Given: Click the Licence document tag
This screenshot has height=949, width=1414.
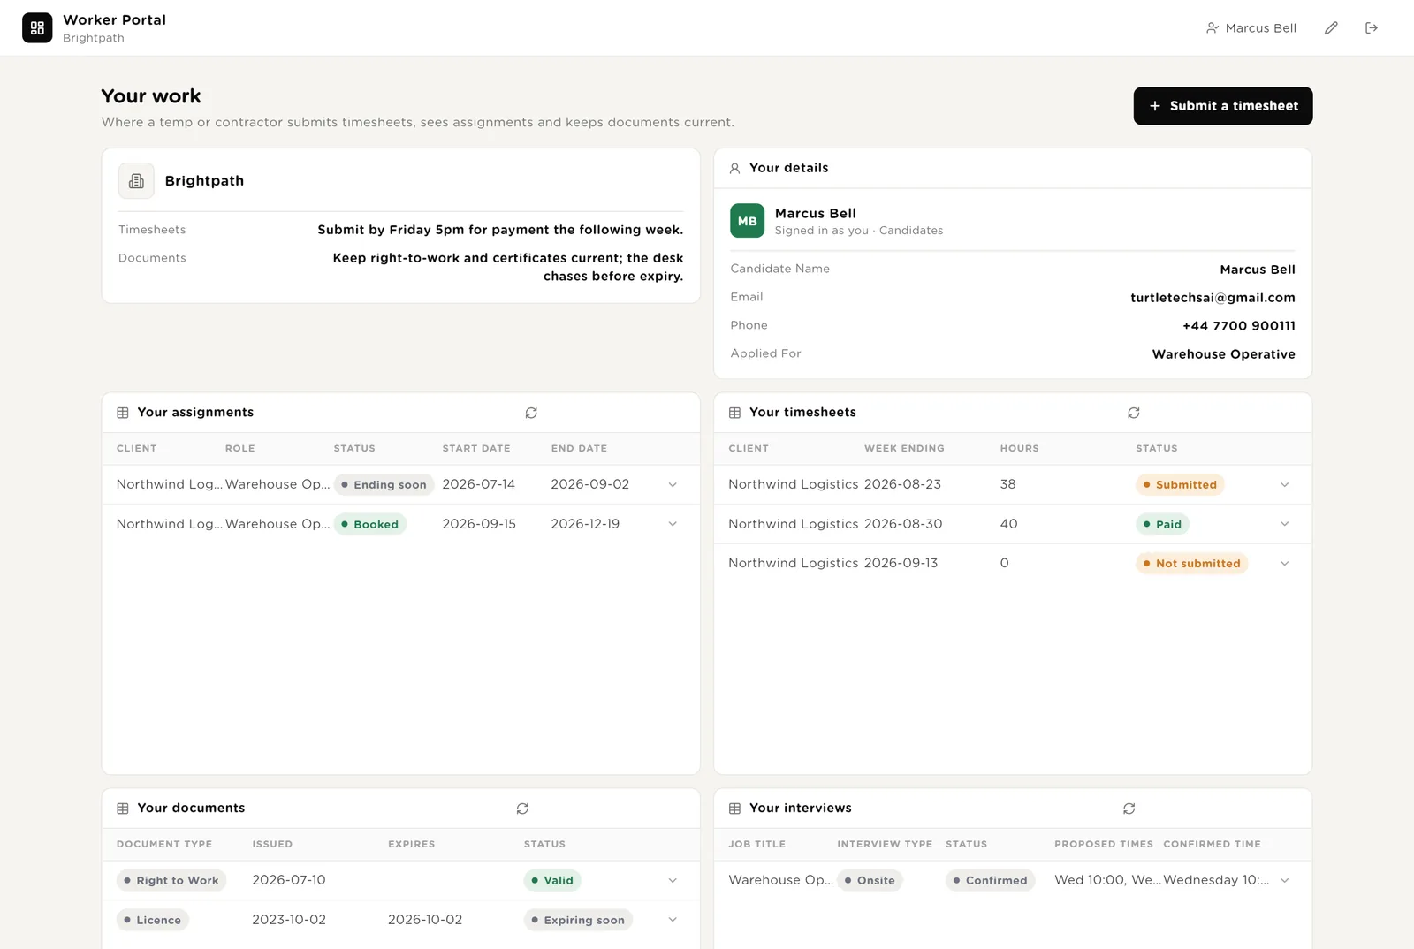Looking at the screenshot, I should click(x=153, y=921).
